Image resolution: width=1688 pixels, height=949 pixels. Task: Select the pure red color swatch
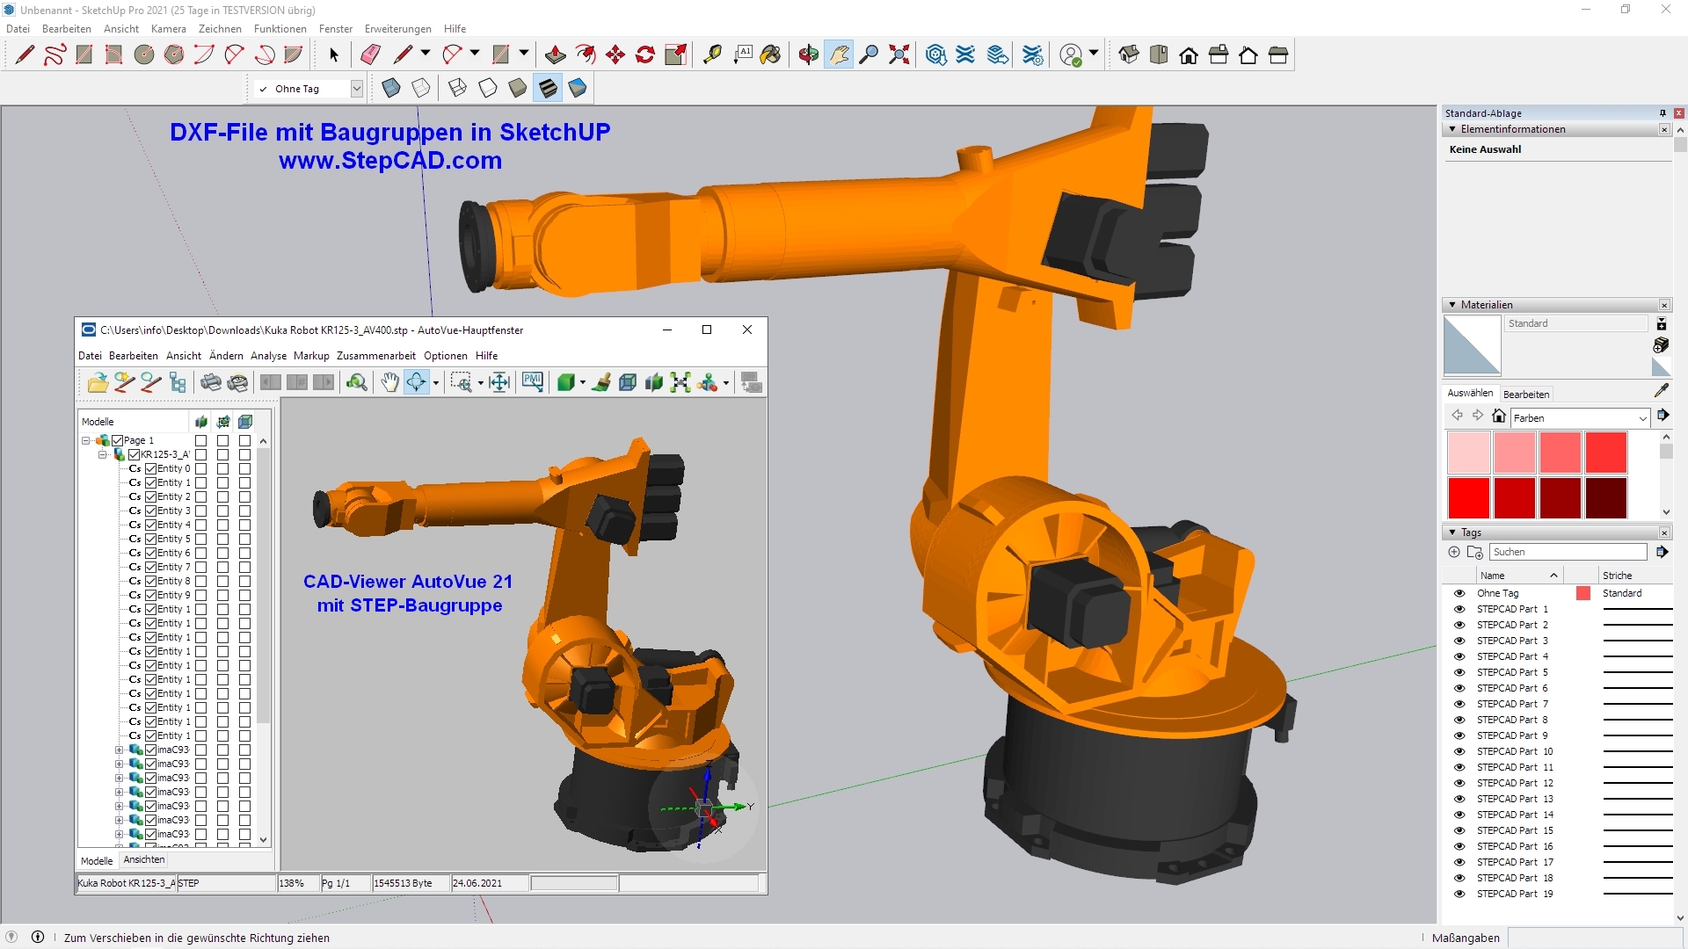click(x=1469, y=498)
